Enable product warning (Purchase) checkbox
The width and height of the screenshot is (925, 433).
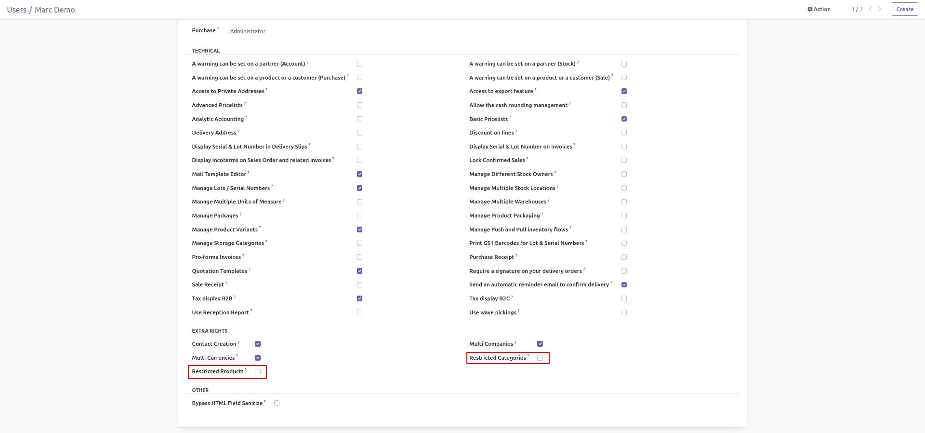click(359, 77)
